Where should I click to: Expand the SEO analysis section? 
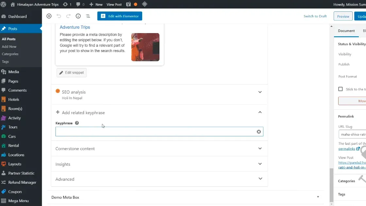260,92
